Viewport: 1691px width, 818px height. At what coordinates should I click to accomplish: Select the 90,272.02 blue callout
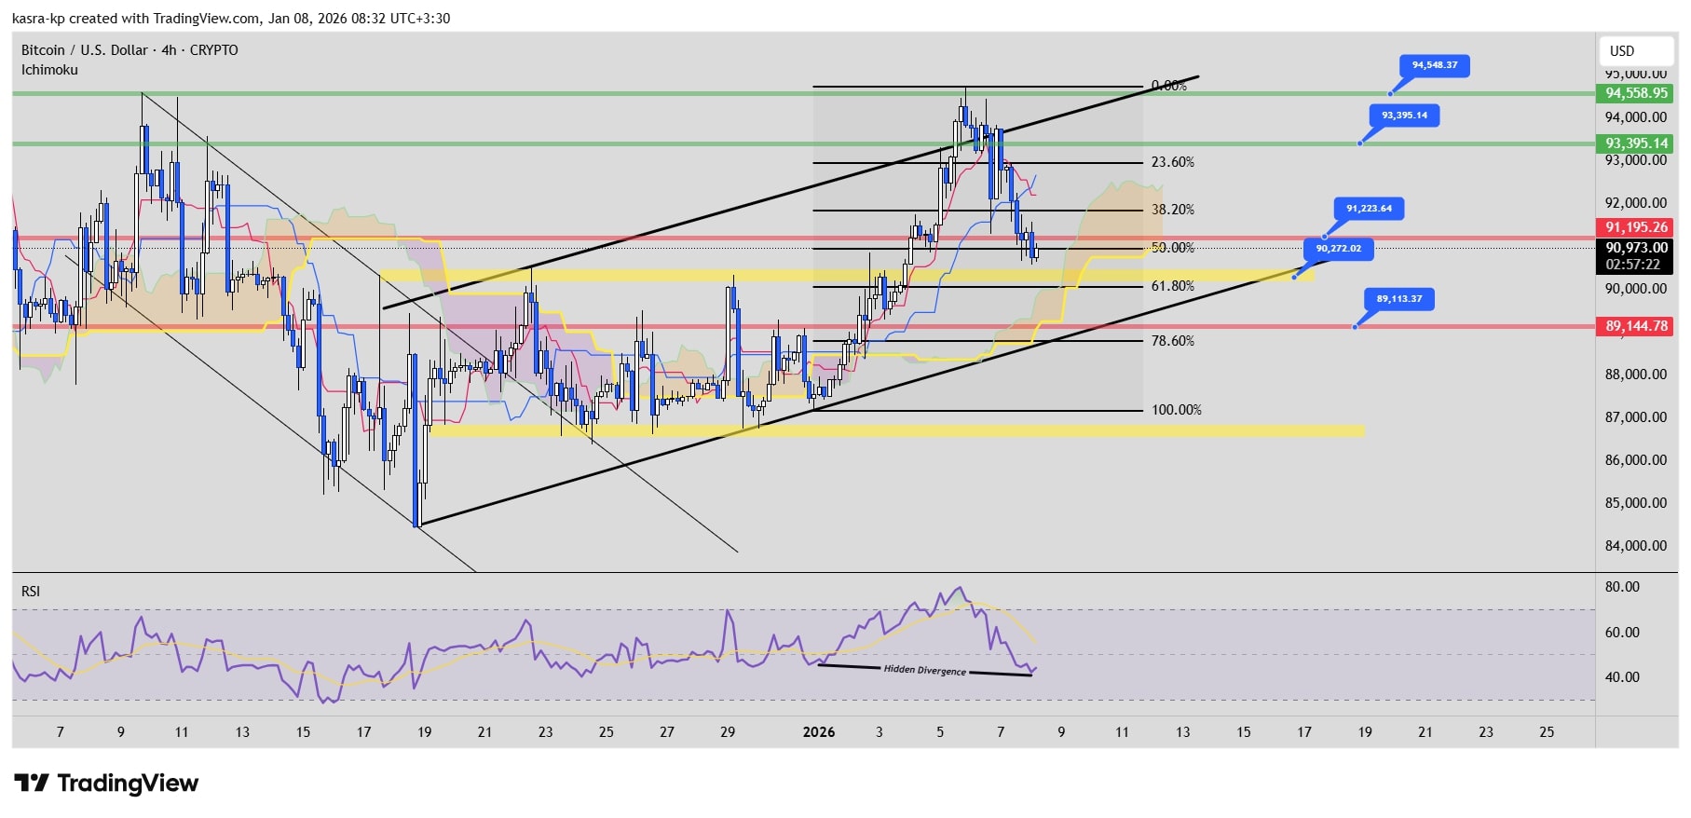pyautogui.click(x=1338, y=249)
